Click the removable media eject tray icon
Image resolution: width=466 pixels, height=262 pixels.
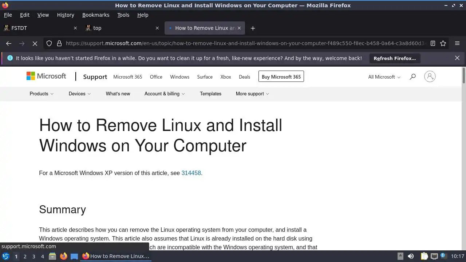[400, 256]
